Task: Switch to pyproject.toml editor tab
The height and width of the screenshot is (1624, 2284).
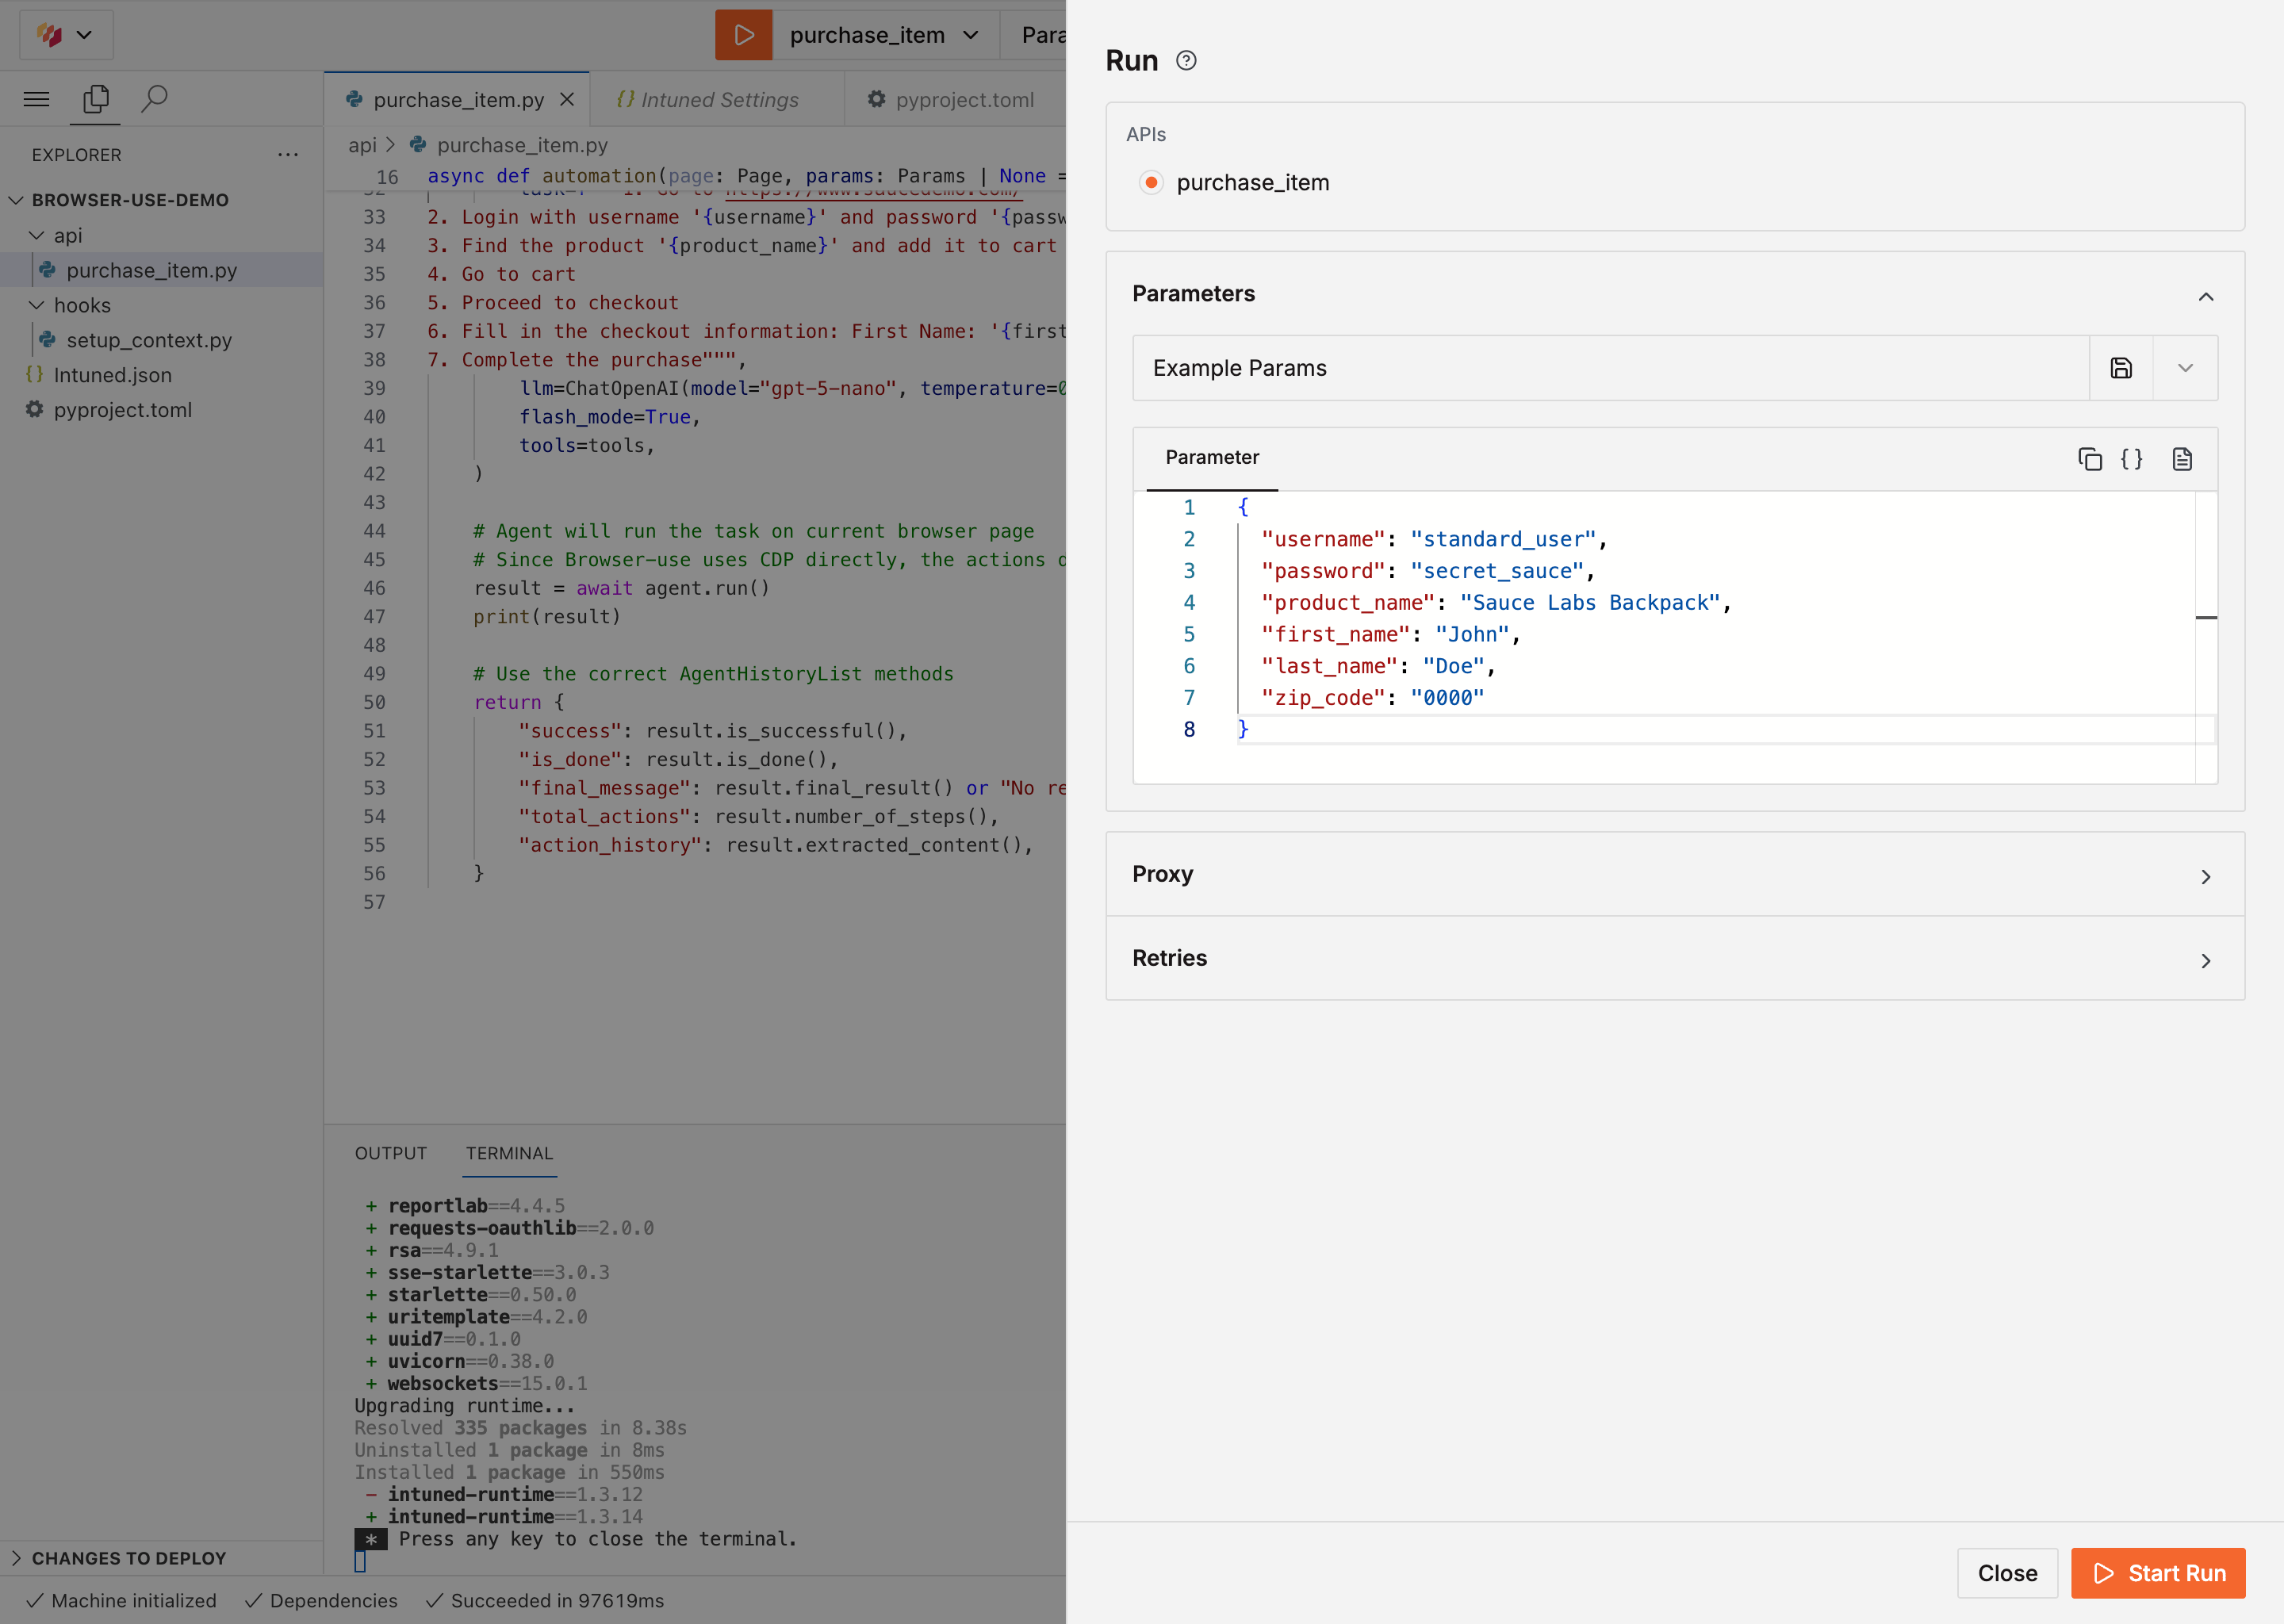Action: [955, 100]
